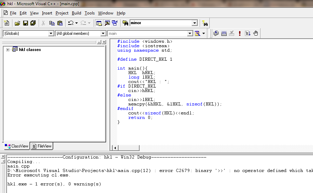Click the Save All icon

33,23
